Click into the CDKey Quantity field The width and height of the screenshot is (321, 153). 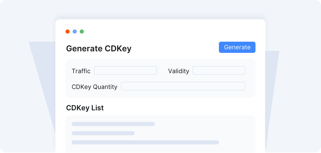tap(183, 86)
